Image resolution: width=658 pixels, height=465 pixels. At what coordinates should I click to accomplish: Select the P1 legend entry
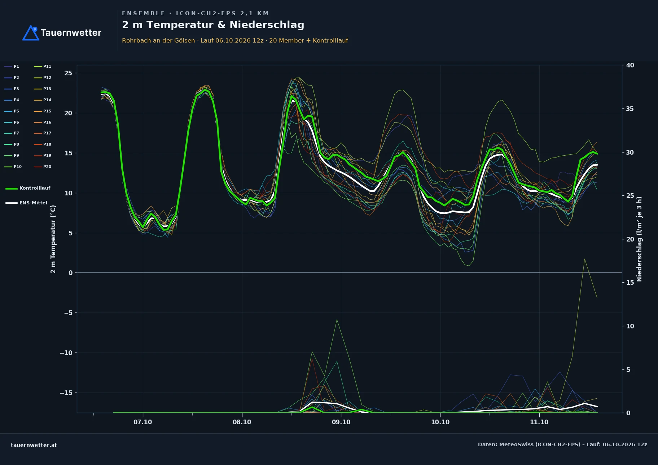[12, 66]
